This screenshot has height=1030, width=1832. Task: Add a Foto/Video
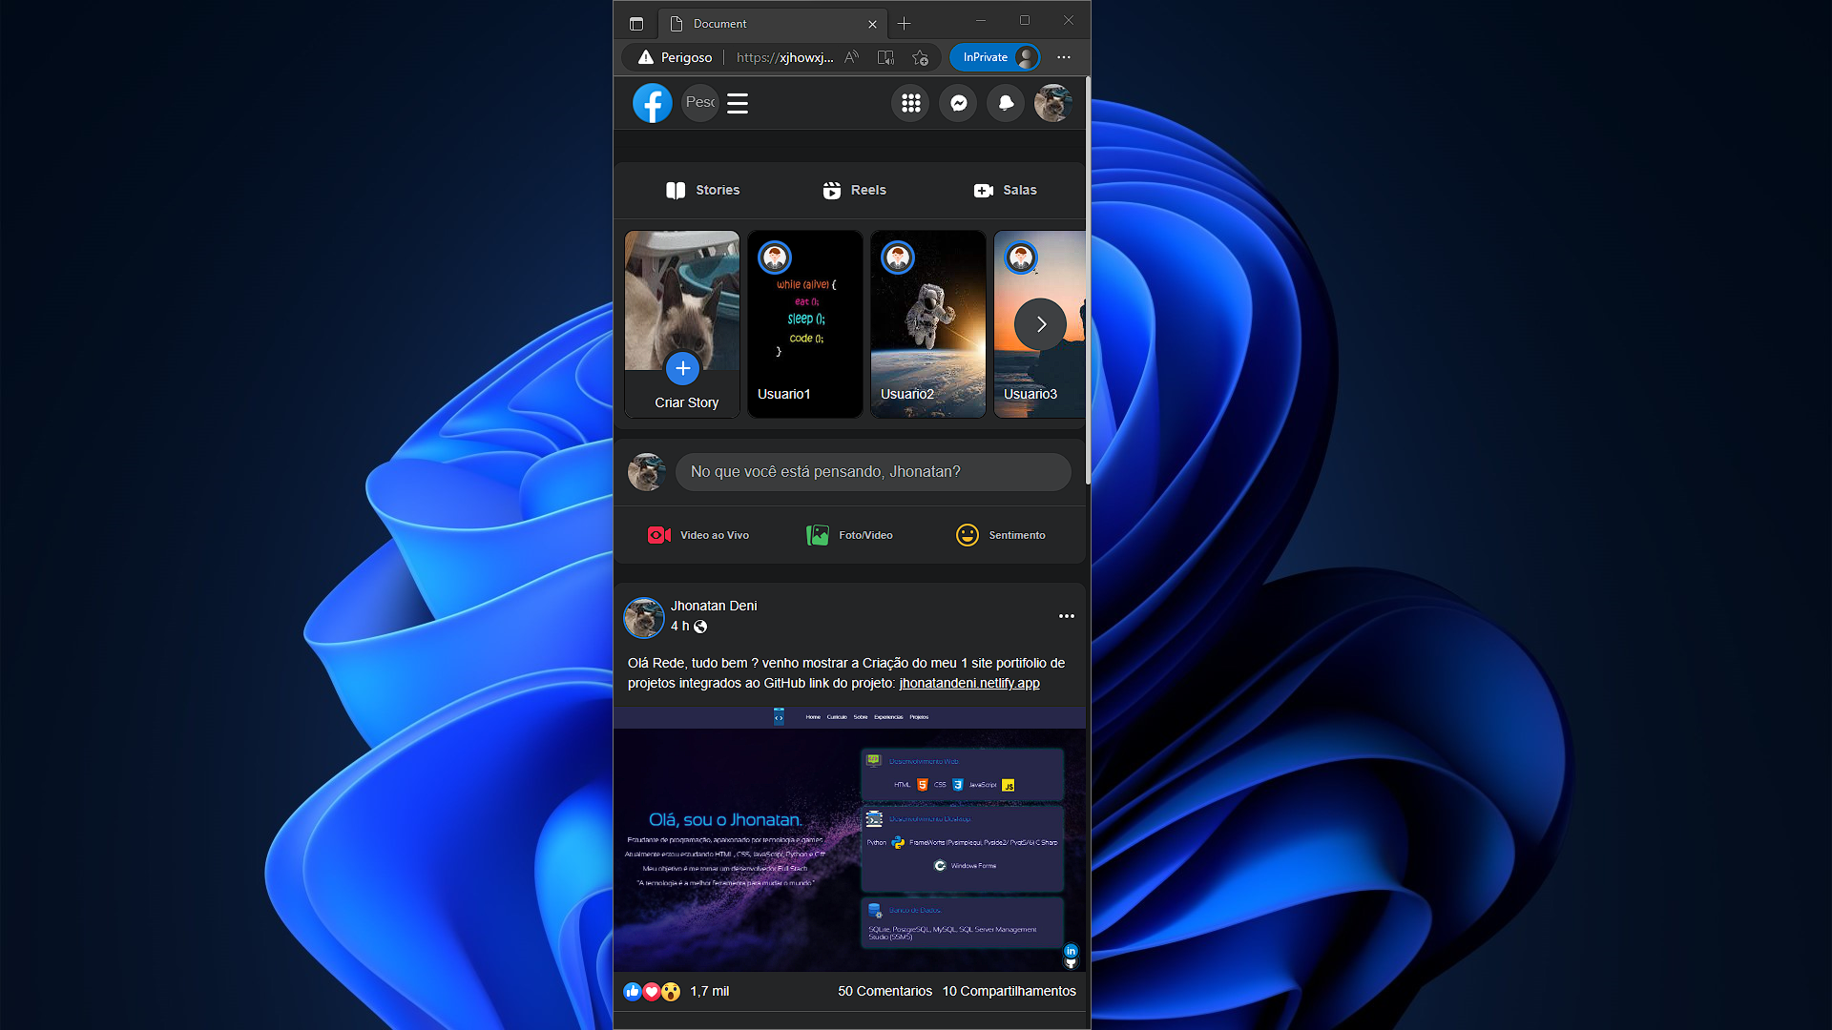849,535
